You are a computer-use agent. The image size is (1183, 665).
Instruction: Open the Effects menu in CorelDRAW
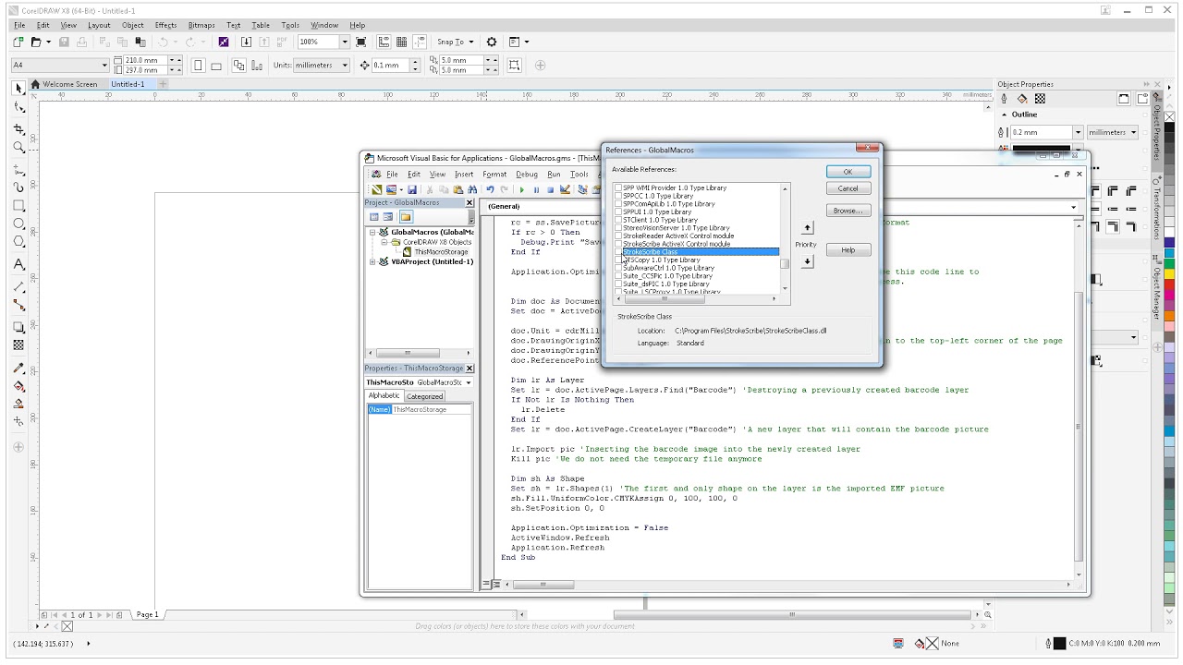click(165, 25)
